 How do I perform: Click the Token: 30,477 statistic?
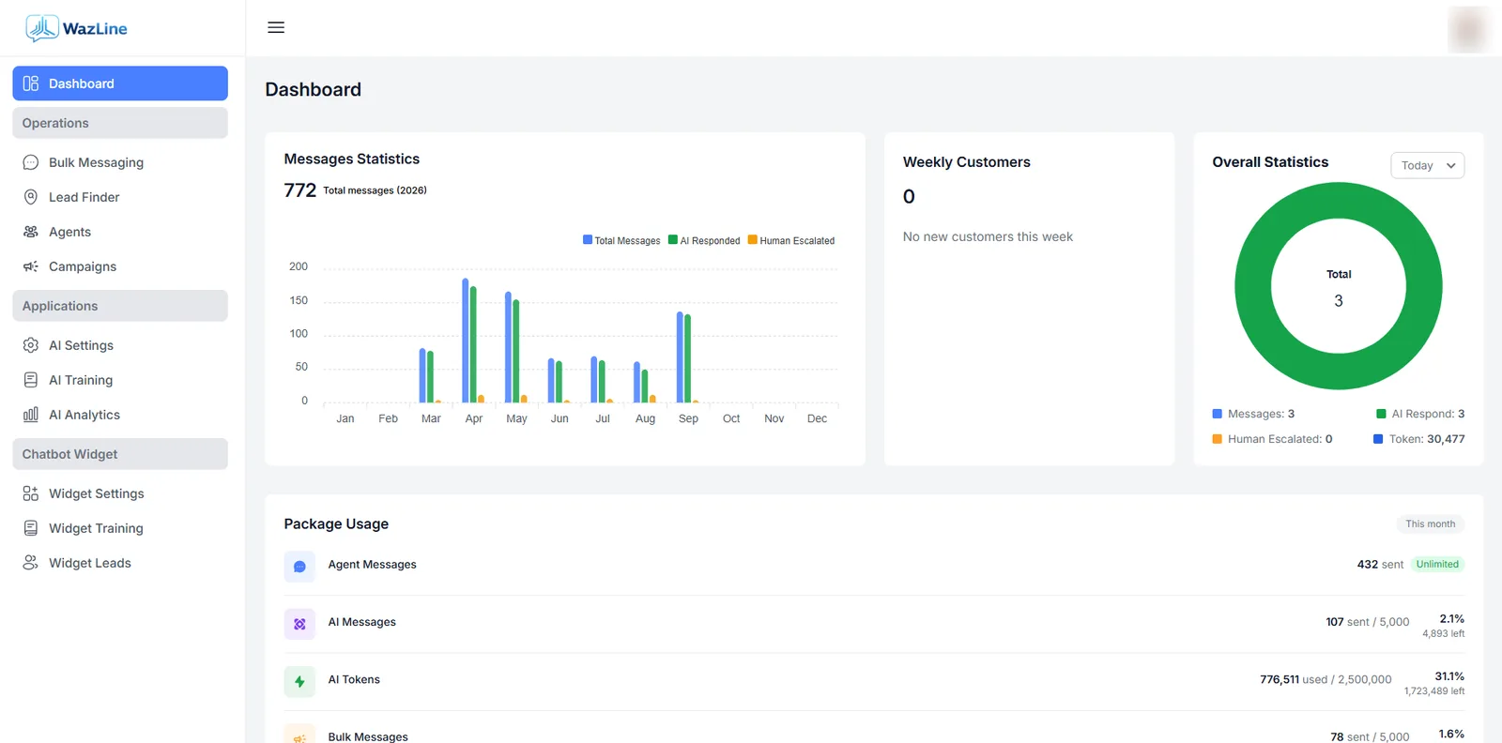pos(1419,439)
